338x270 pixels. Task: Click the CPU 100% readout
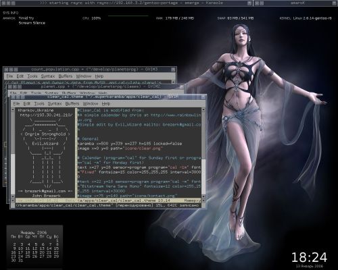tap(91, 18)
